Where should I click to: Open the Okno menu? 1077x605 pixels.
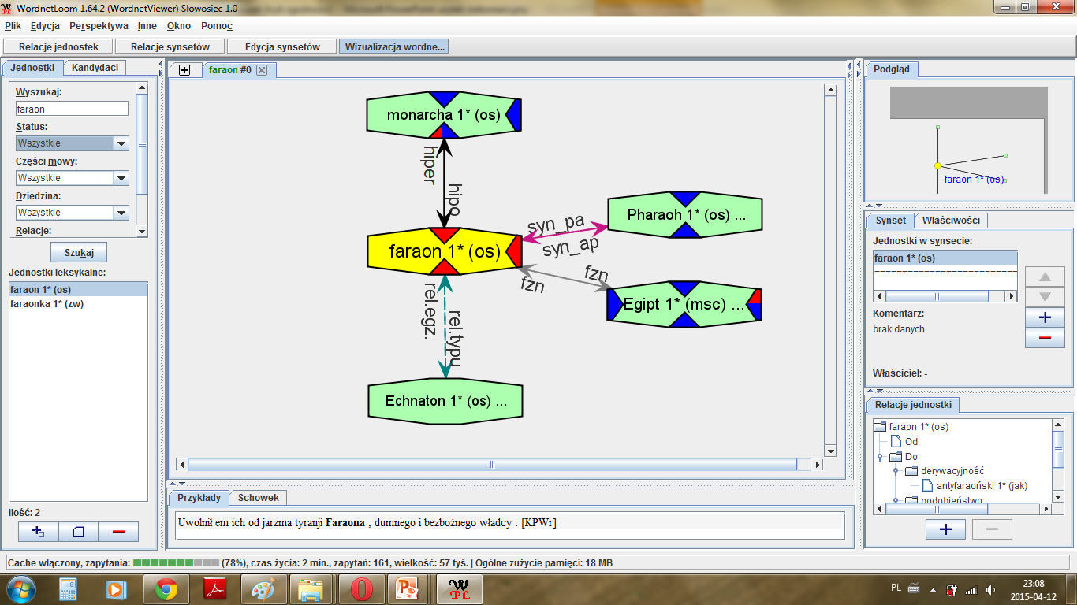coord(179,26)
